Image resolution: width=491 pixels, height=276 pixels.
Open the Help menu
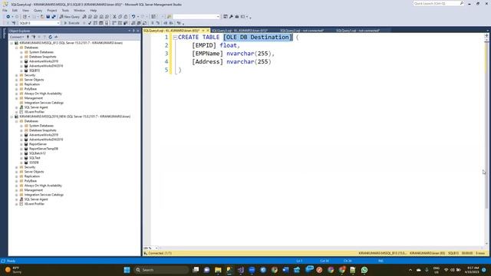tap(94, 10)
